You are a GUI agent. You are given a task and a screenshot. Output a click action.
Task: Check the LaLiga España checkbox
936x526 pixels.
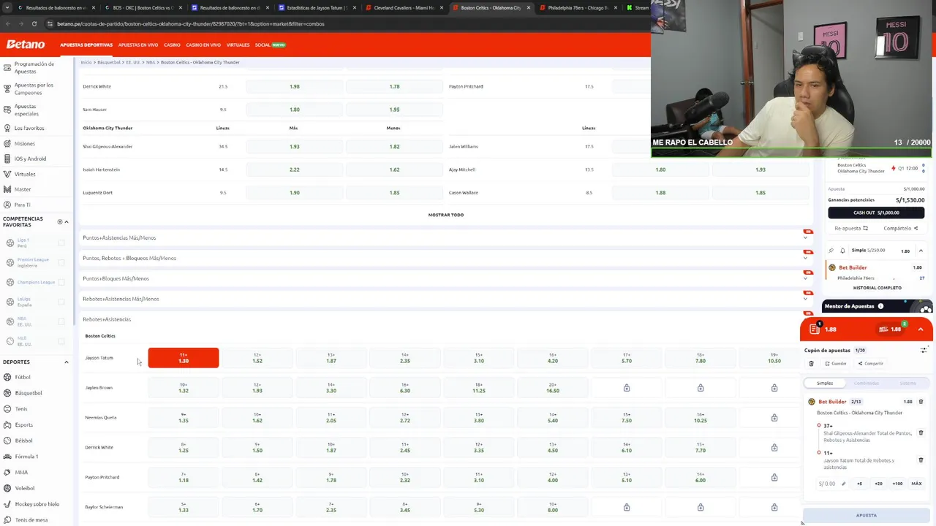(x=61, y=302)
